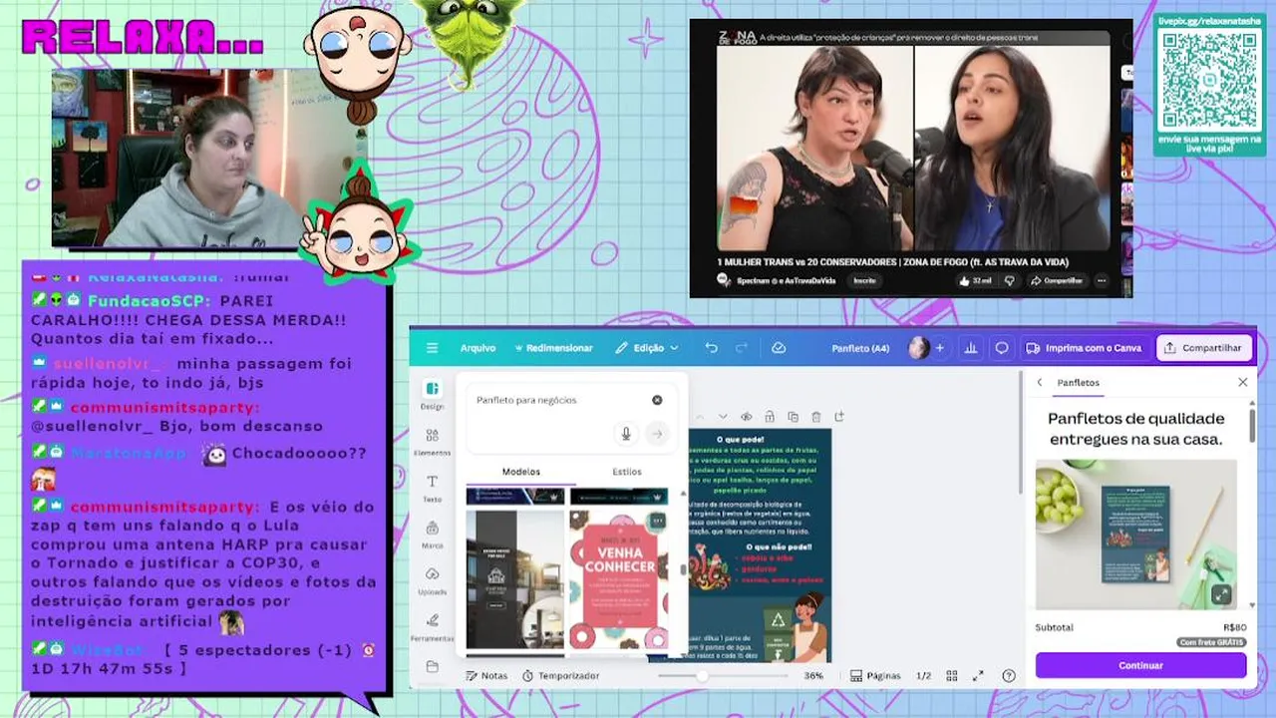Screen dimensions: 1276x718
Task: Add collaborator with the plus icon
Action: click(939, 348)
